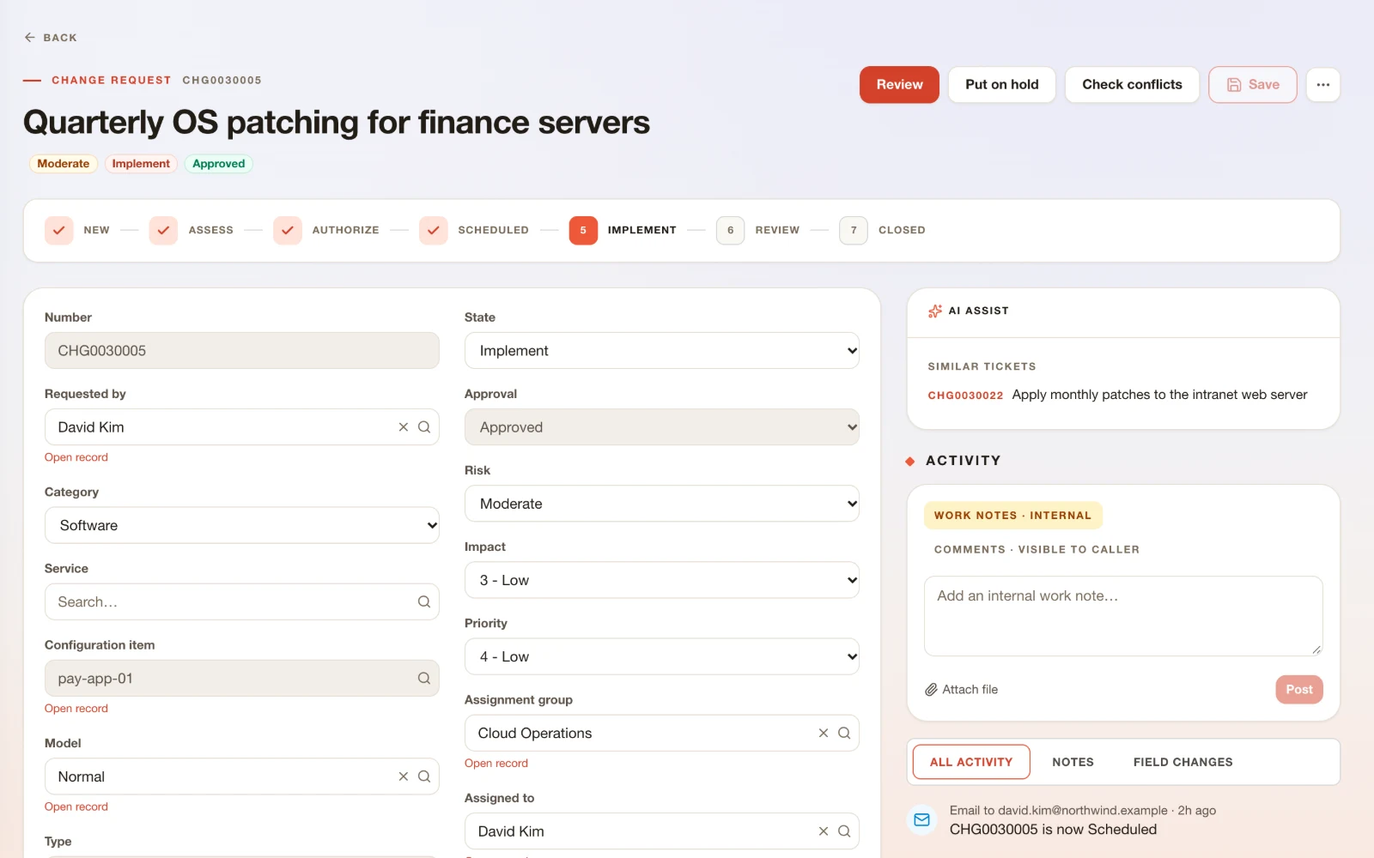This screenshot has height=858, width=1374.
Task: Open the Risk dropdown
Action: (x=662, y=504)
